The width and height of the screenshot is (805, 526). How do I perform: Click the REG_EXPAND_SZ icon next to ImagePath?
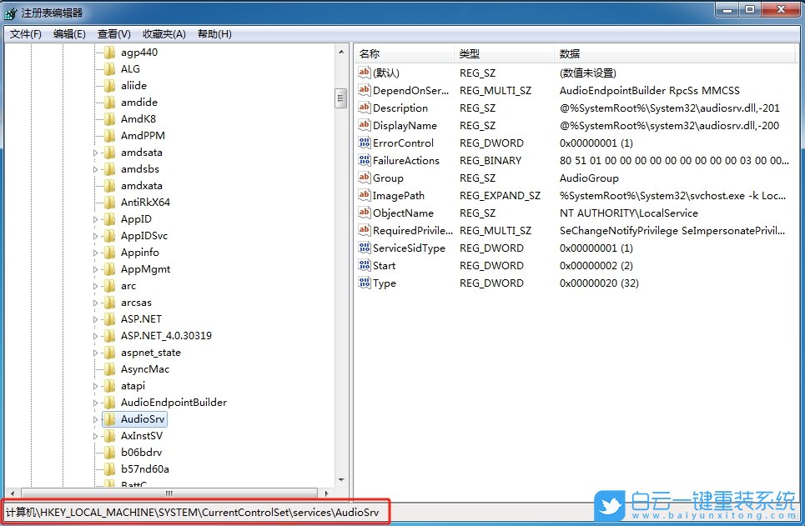click(364, 195)
